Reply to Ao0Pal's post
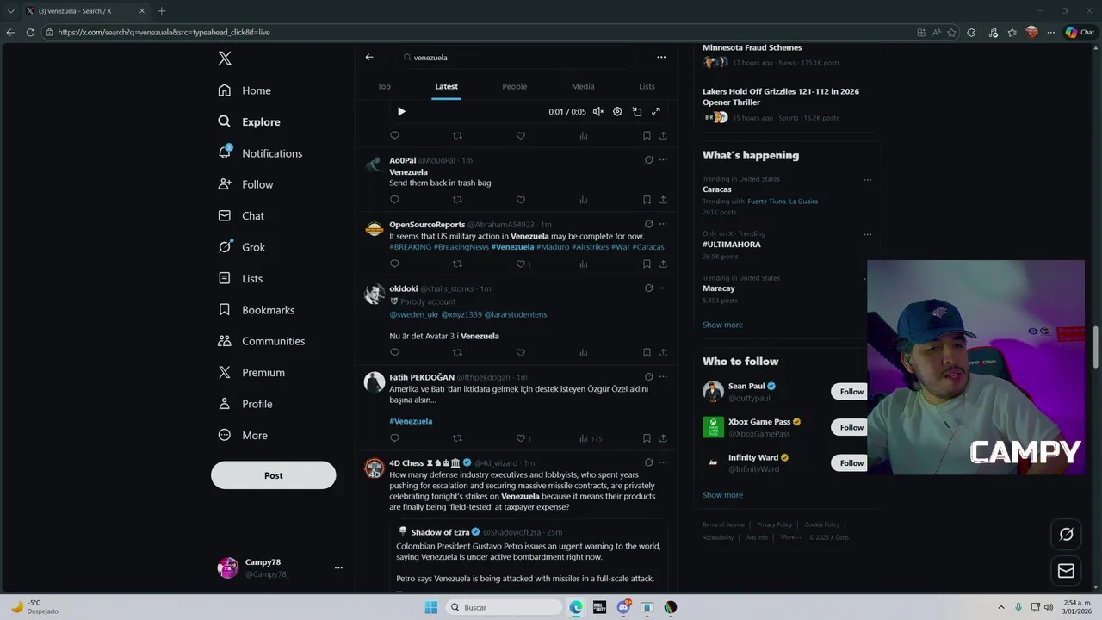Image resolution: width=1102 pixels, height=620 pixels. 394,200
